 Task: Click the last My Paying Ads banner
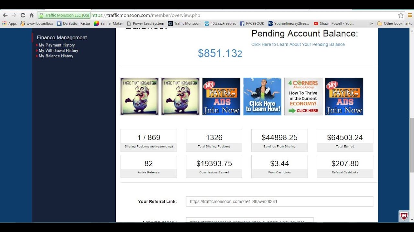coord(344,96)
